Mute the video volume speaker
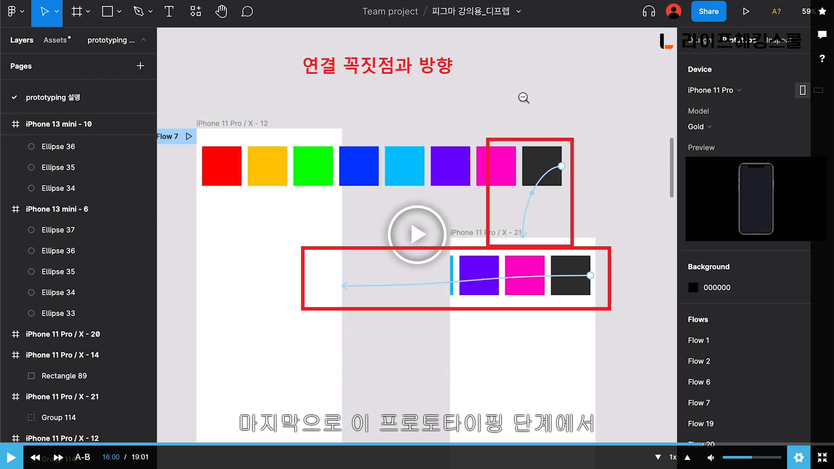 (711, 457)
